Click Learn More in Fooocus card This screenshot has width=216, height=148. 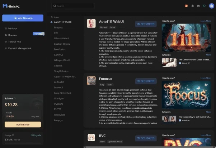click(206, 78)
